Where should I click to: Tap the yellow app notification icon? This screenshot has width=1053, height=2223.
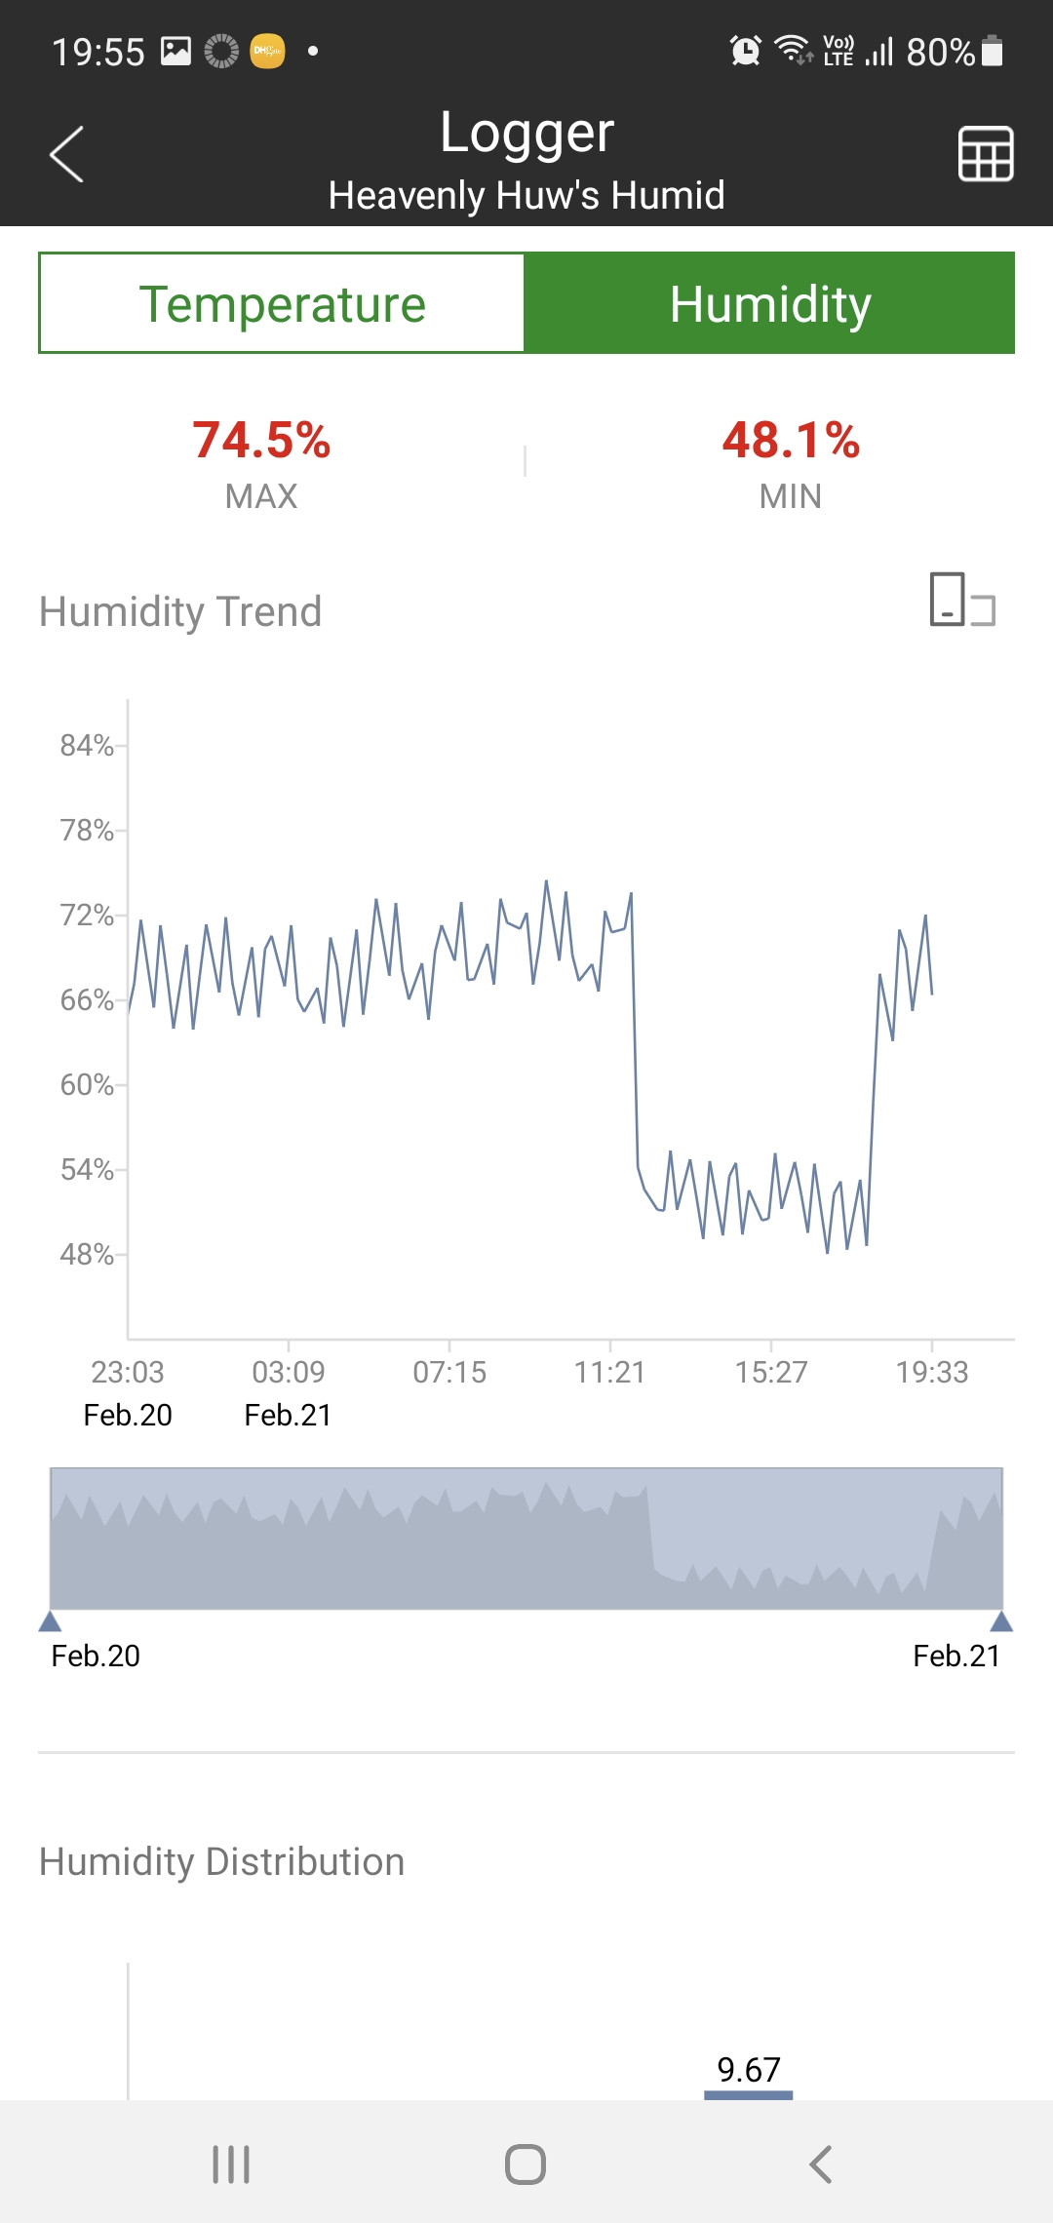(267, 51)
